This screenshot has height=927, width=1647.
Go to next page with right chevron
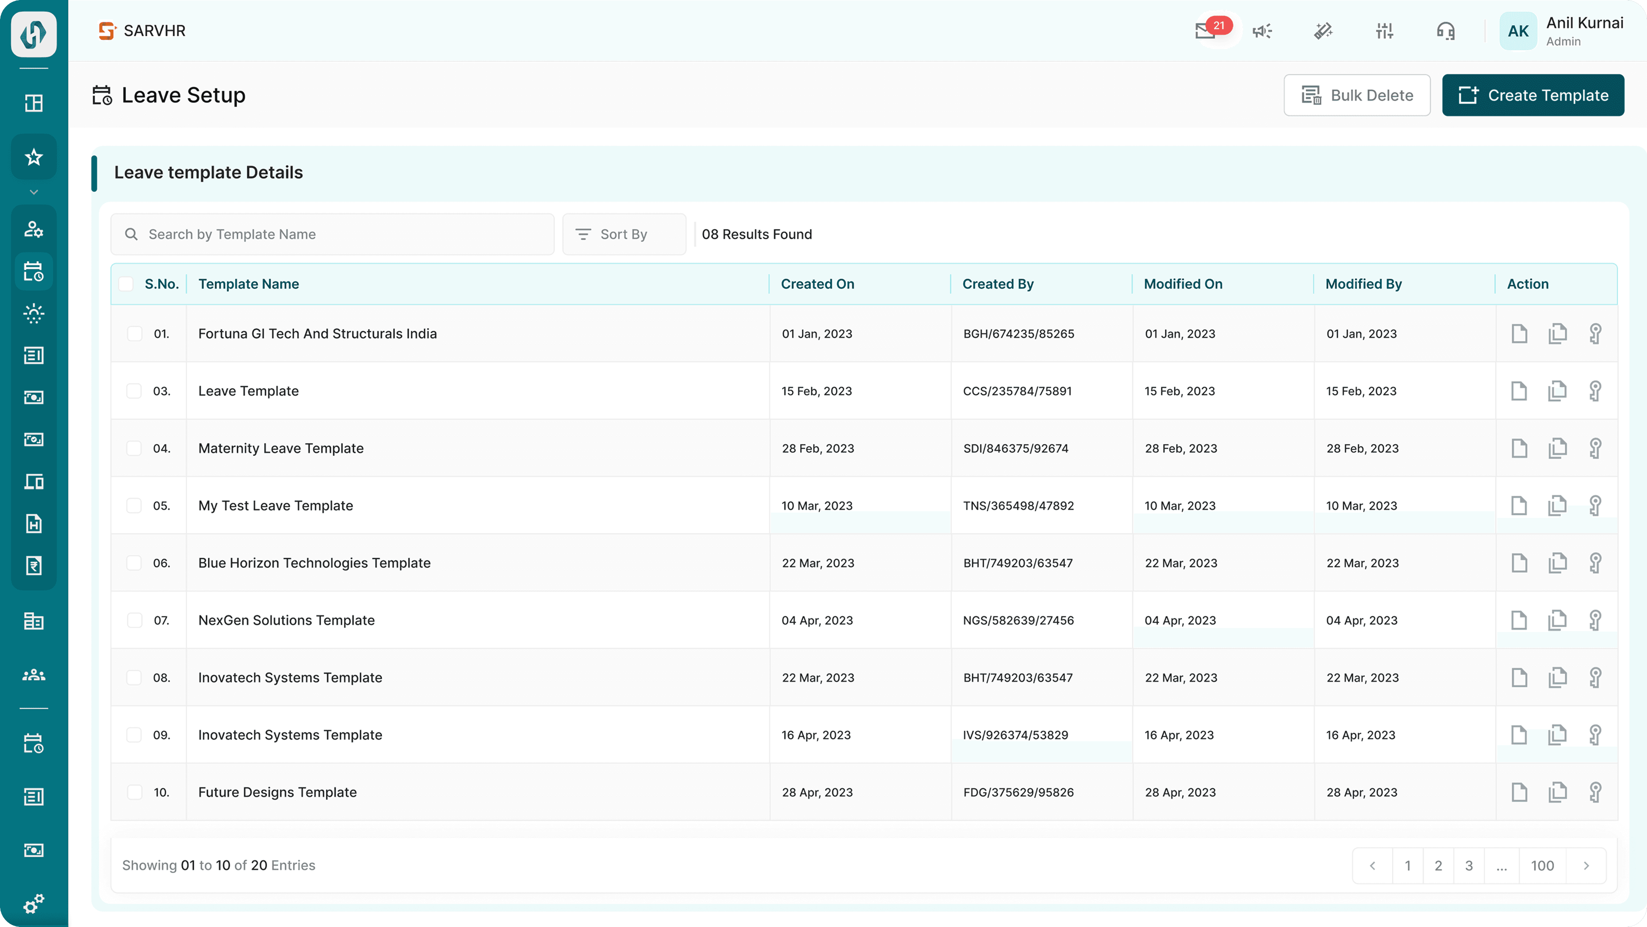pyautogui.click(x=1586, y=866)
